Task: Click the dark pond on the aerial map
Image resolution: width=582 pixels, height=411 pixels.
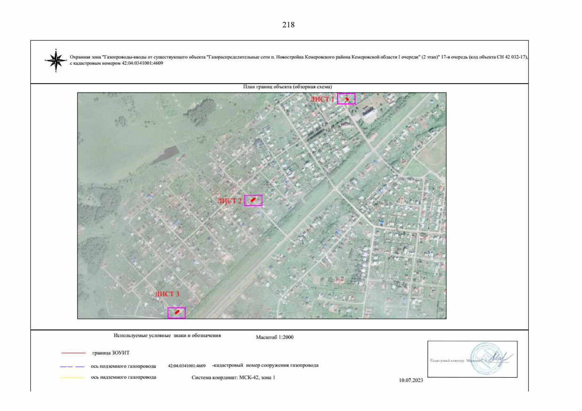Action: (x=165, y=154)
